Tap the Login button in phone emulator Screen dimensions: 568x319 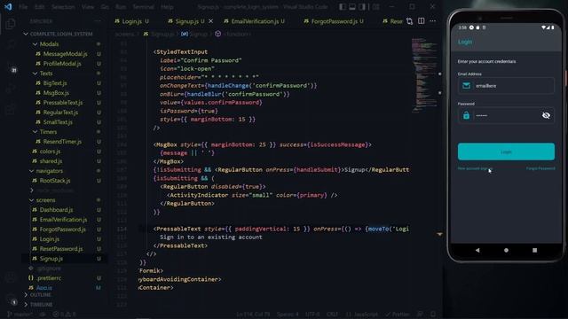[506, 152]
